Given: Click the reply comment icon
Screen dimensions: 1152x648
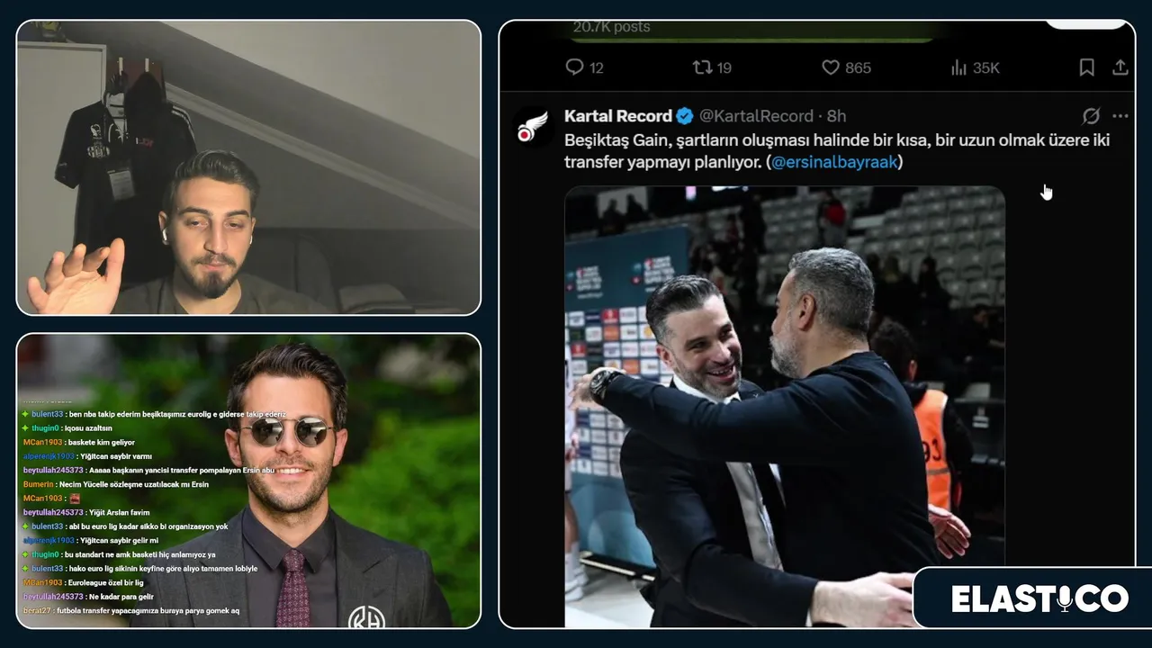Looking at the screenshot, I should tap(574, 67).
